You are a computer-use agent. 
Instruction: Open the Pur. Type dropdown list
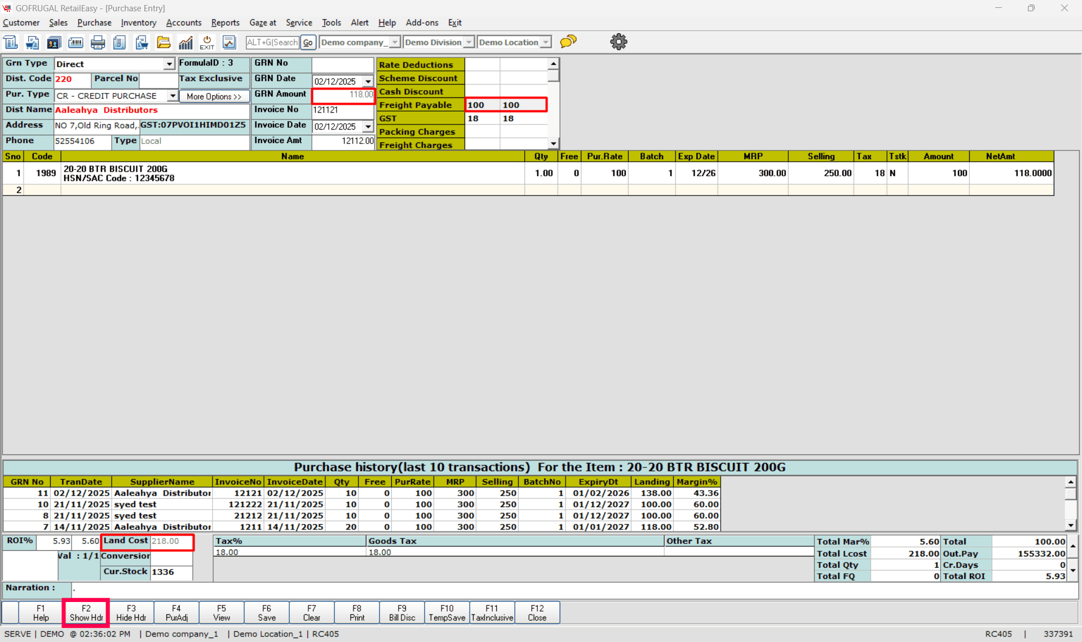pos(172,96)
